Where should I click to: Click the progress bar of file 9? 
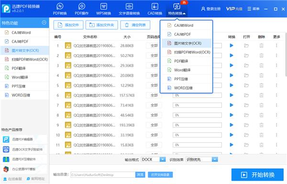pyautogui.click(x=197, y=125)
